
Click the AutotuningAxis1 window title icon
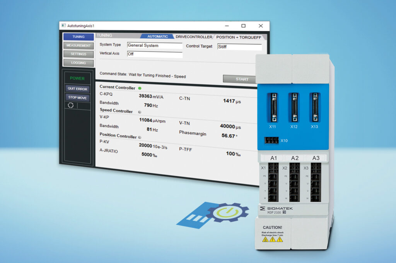pos(63,25)
